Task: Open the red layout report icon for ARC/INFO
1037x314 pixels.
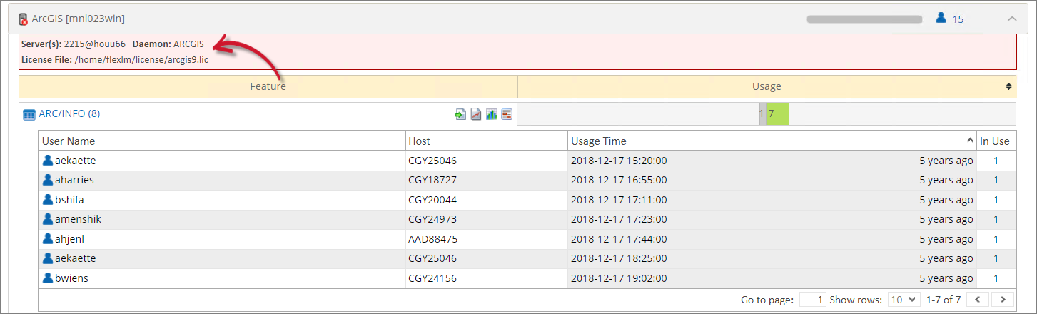Action: (x=507, y=114)
